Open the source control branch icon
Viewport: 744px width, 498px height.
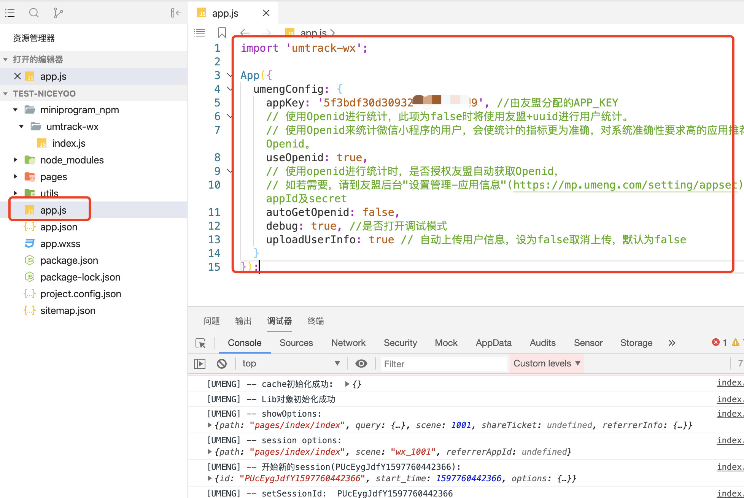[58, 13]
